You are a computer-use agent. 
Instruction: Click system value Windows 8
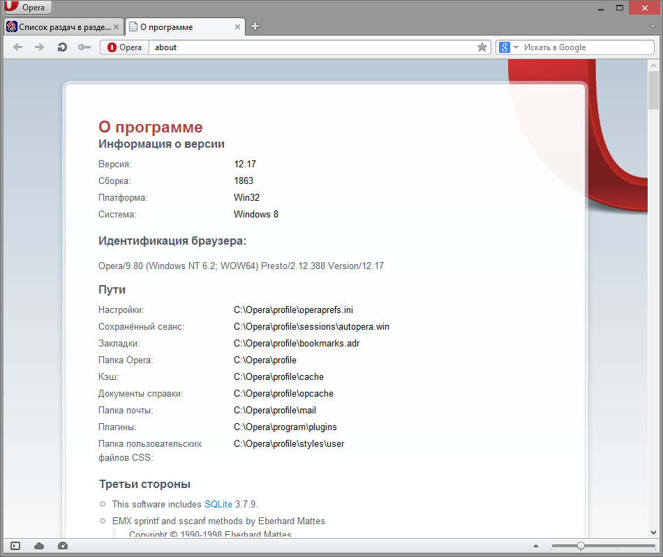pyautogui.click(x=256, y=215)
